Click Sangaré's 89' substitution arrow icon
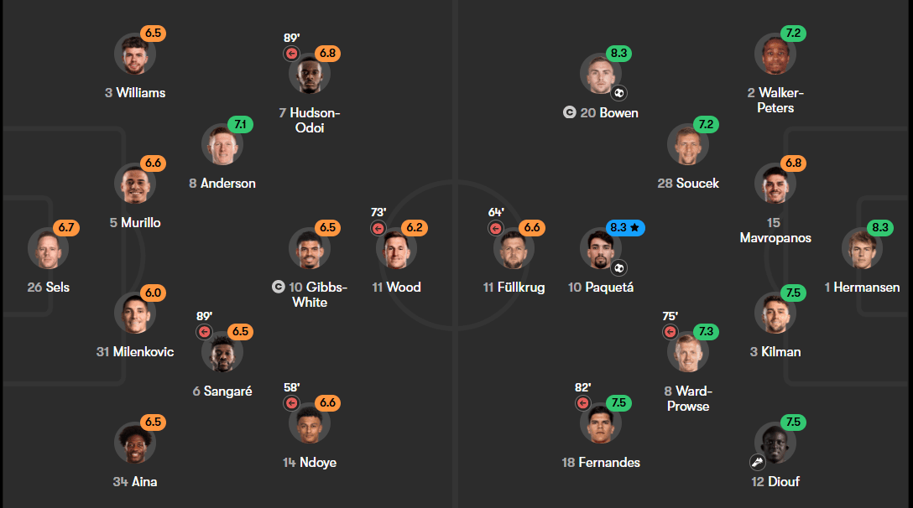Viewport: 913px width, 508px height. 205,332
